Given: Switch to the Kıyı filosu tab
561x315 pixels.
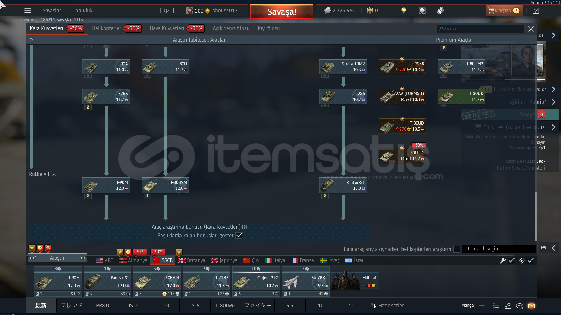Looking at the screenshot, I should coord(269,28).
